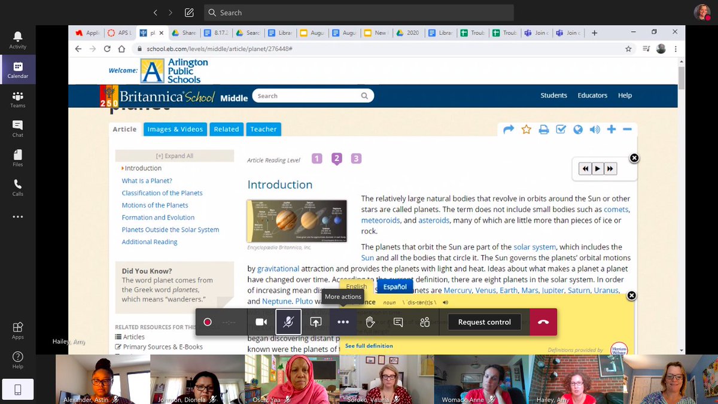Follow the comets hyperlink

(616, 209)
